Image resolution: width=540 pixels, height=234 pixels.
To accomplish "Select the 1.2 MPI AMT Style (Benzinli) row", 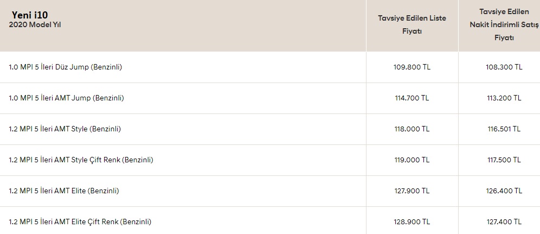I will tap(270, 129).
